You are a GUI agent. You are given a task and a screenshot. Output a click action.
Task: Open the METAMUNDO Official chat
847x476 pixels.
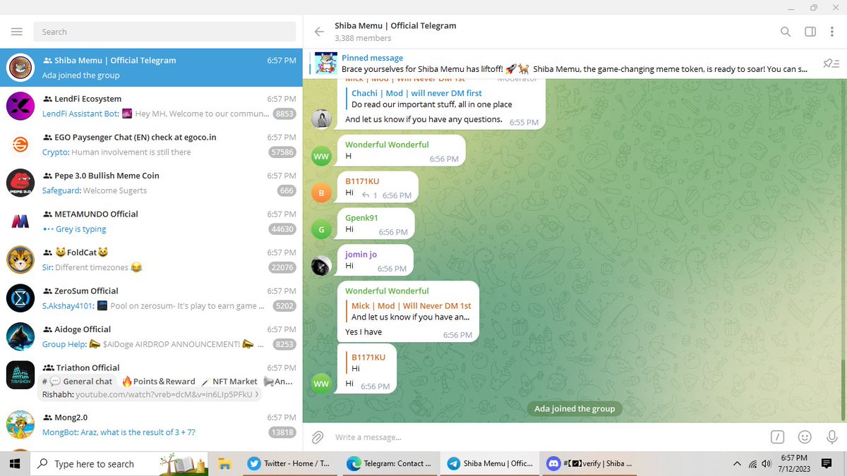click(x=151, y=221)
